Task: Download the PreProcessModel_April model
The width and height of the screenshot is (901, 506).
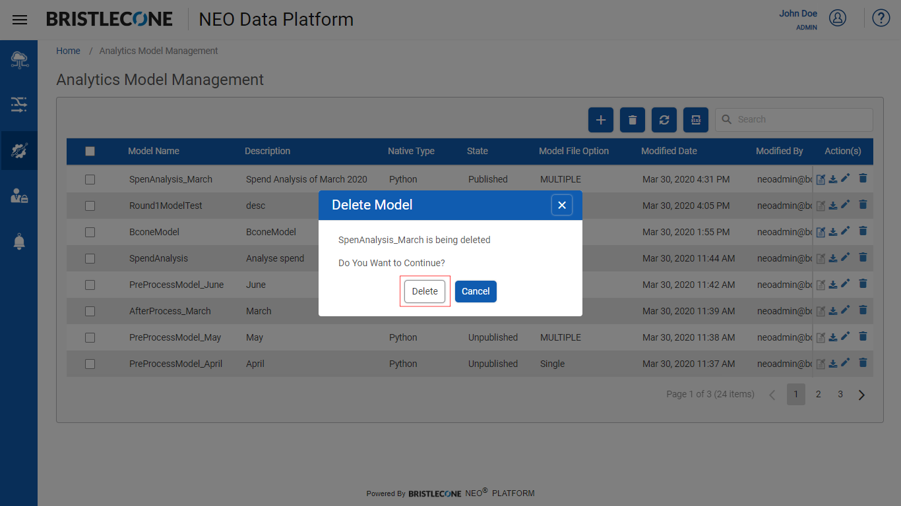Action: click(x=833, y=364)
